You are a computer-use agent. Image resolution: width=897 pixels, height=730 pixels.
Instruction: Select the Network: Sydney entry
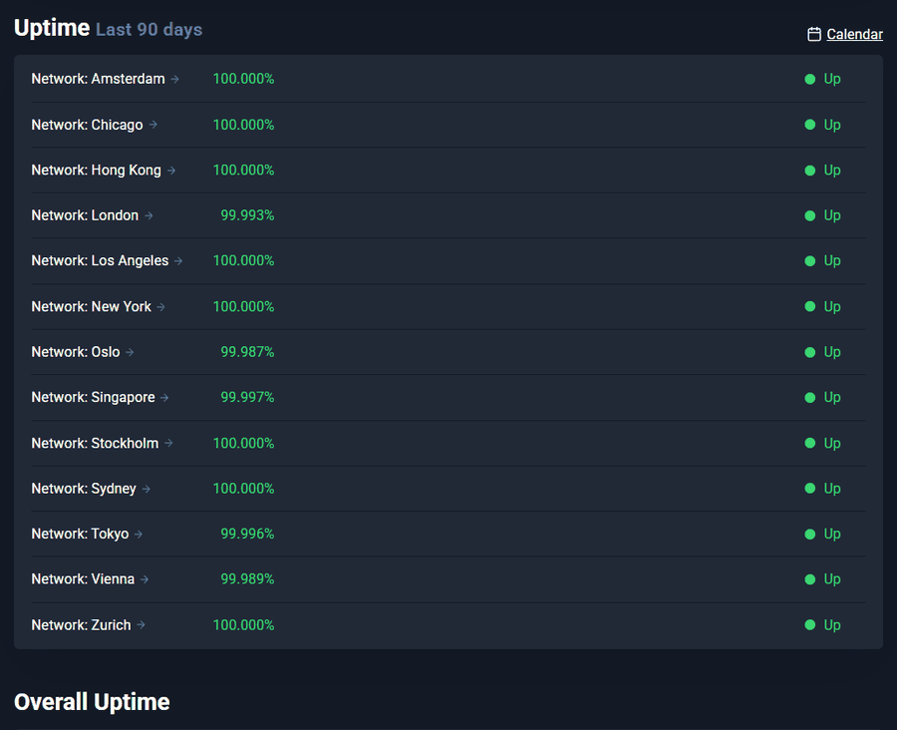[91, 489]
